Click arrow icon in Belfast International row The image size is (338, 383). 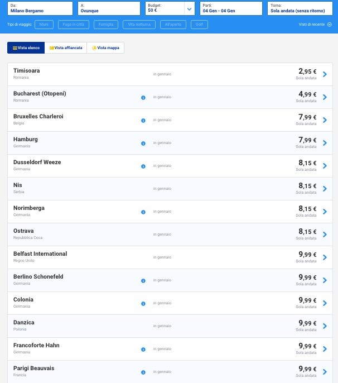tap(325, 257)
